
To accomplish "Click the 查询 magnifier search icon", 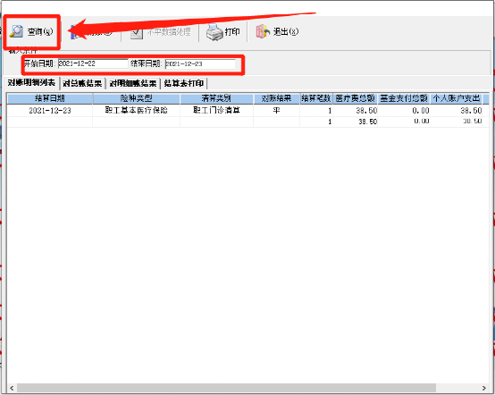I will (x=16, y=31).
